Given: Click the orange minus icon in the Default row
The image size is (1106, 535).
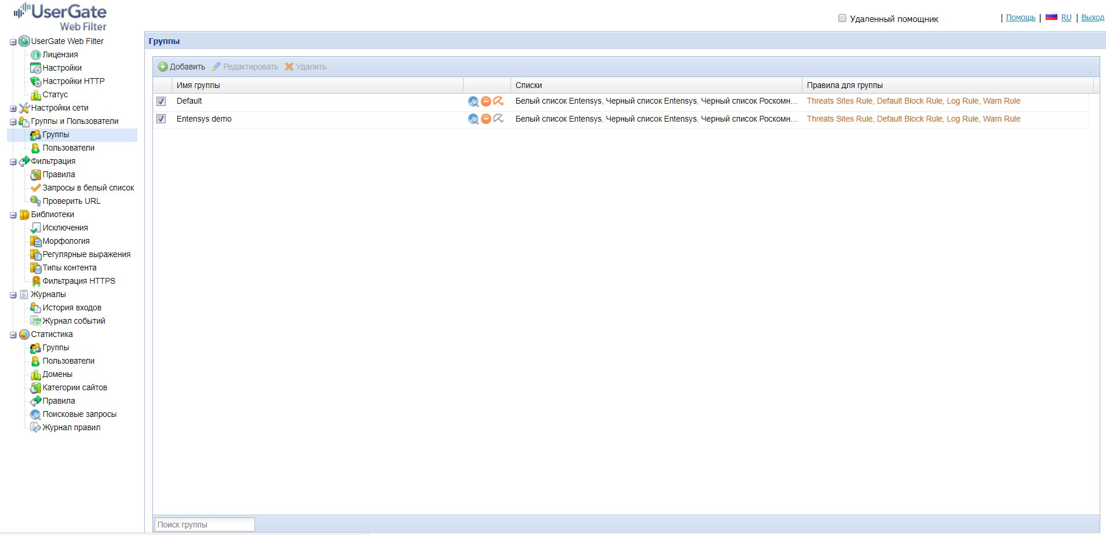Looking at the screenshot, I should (486, 101).
